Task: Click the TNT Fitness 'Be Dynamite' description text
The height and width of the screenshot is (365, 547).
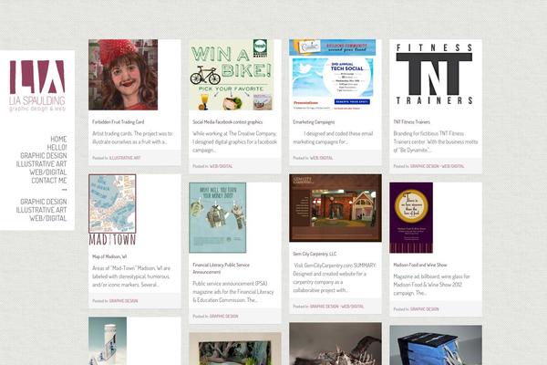Action: tap(436, 141)
